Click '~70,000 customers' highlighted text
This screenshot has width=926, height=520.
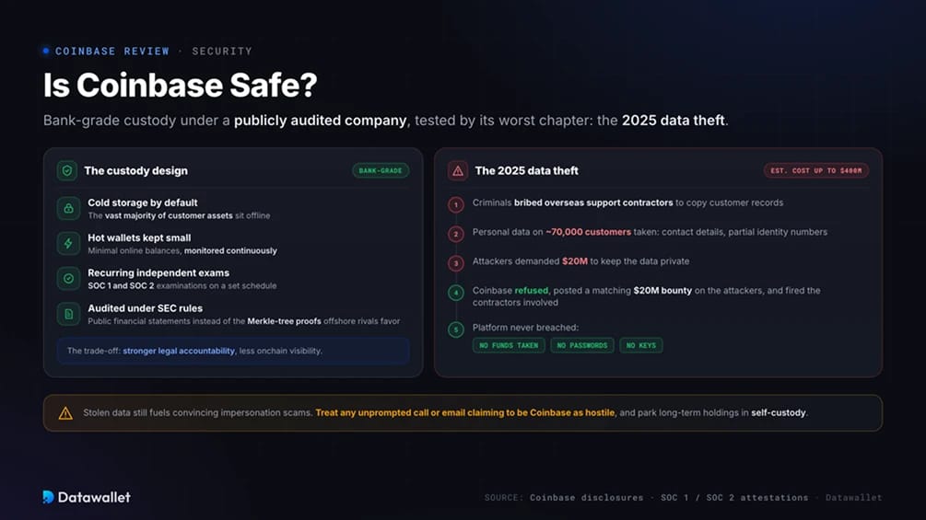(588, 232)
